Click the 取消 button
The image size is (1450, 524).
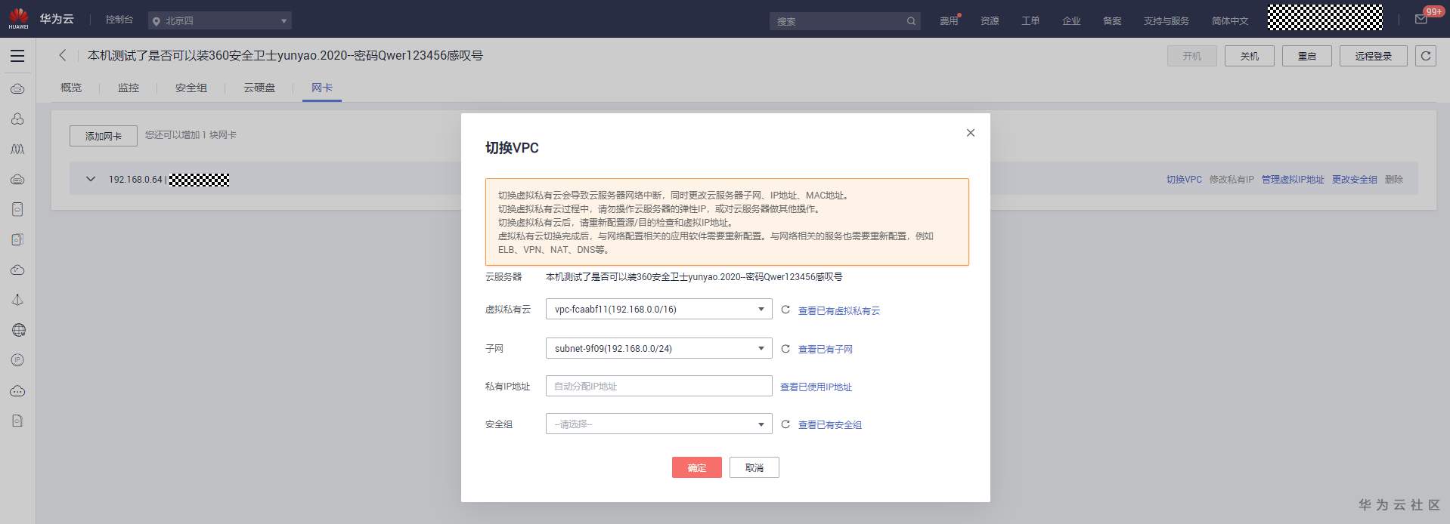click(754, 467)
